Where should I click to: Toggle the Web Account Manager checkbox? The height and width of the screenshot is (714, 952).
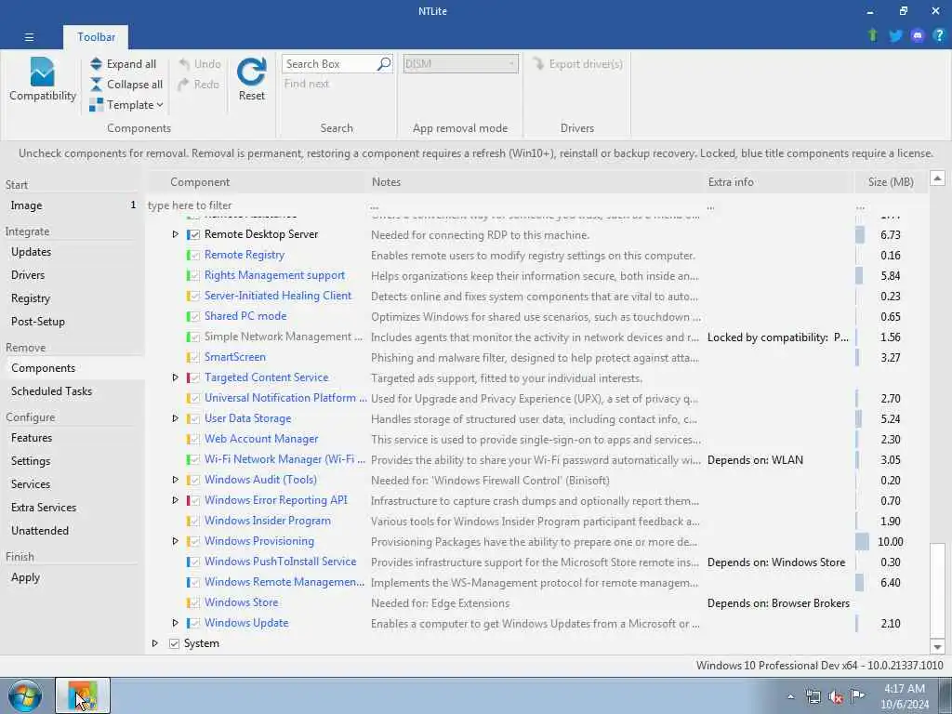click(195, 440)
